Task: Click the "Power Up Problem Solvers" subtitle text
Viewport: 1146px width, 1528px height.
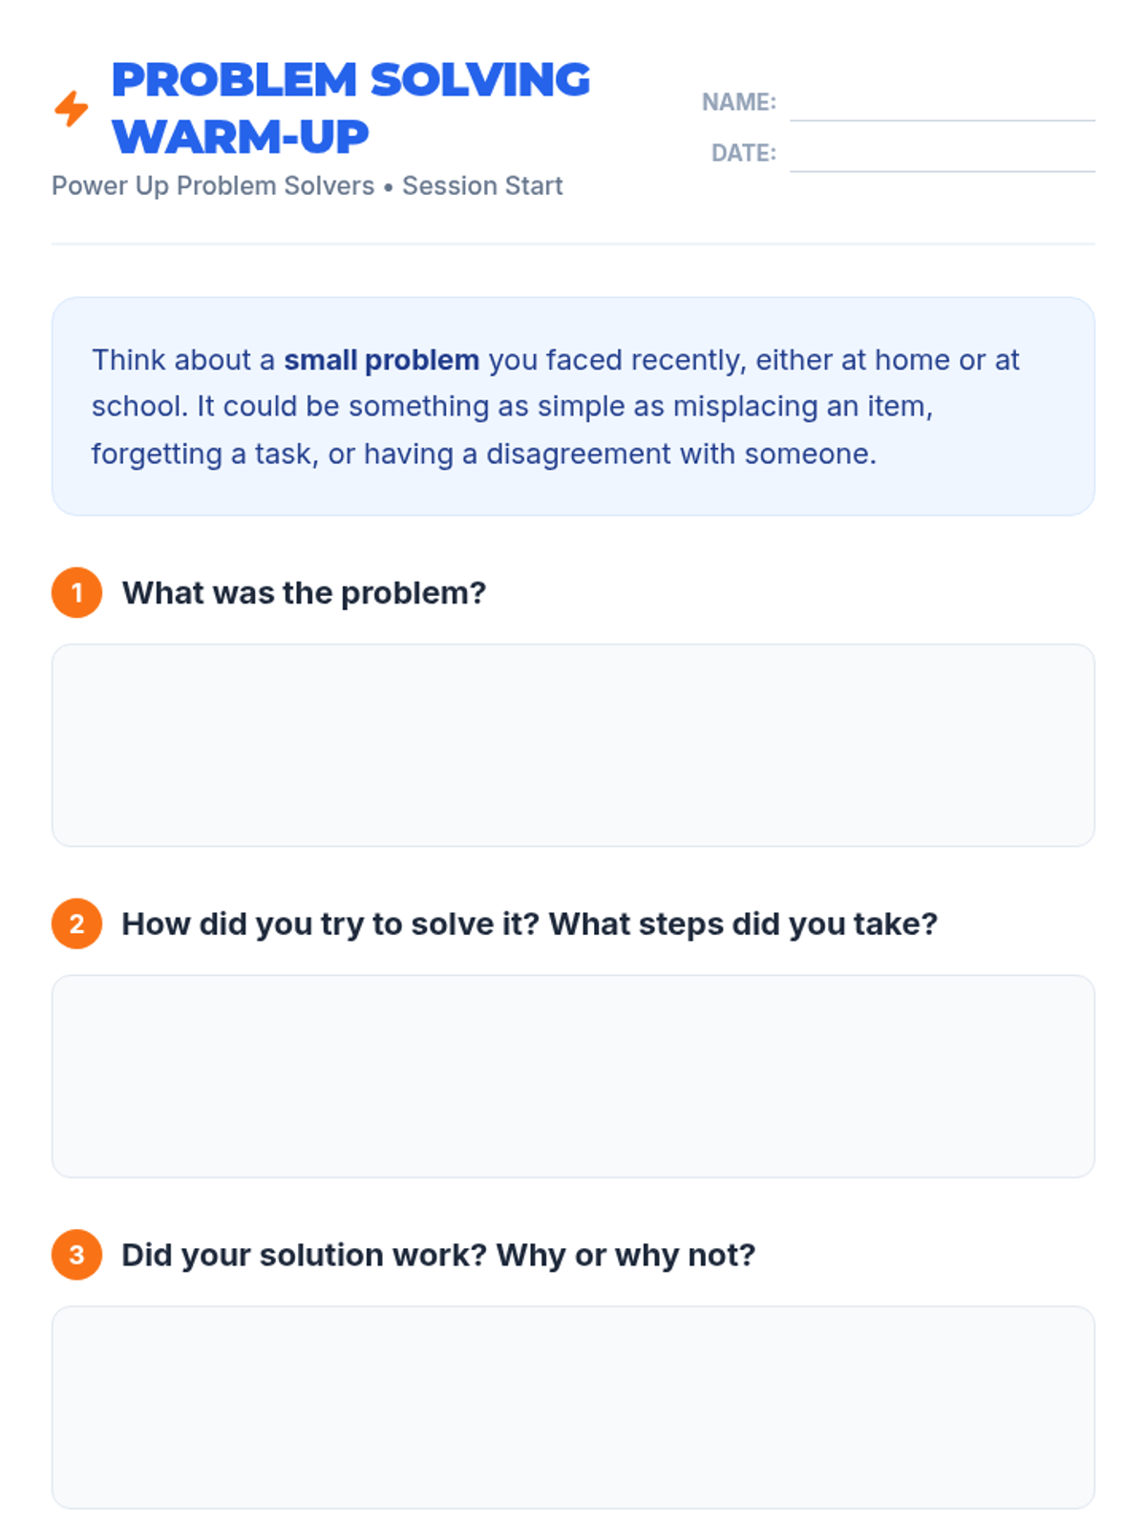Action: (213, 186)
